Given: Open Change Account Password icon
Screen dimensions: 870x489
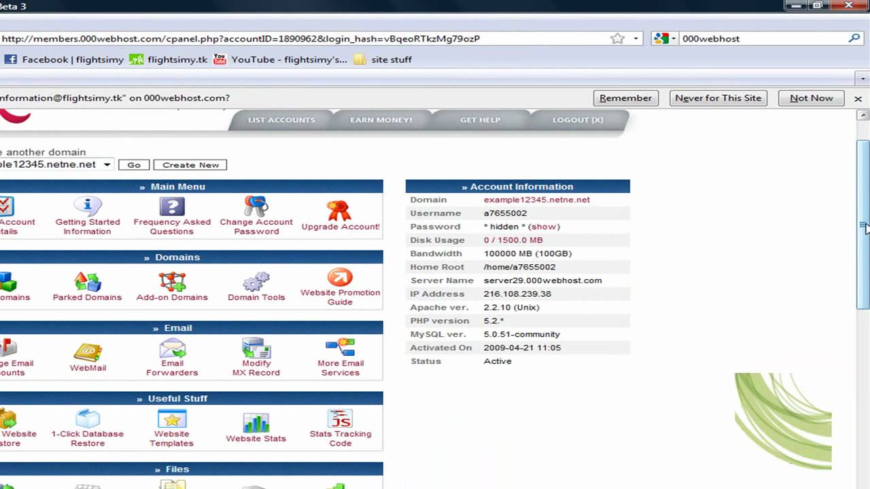Looking at the screenshot, I should click(256, 206).
